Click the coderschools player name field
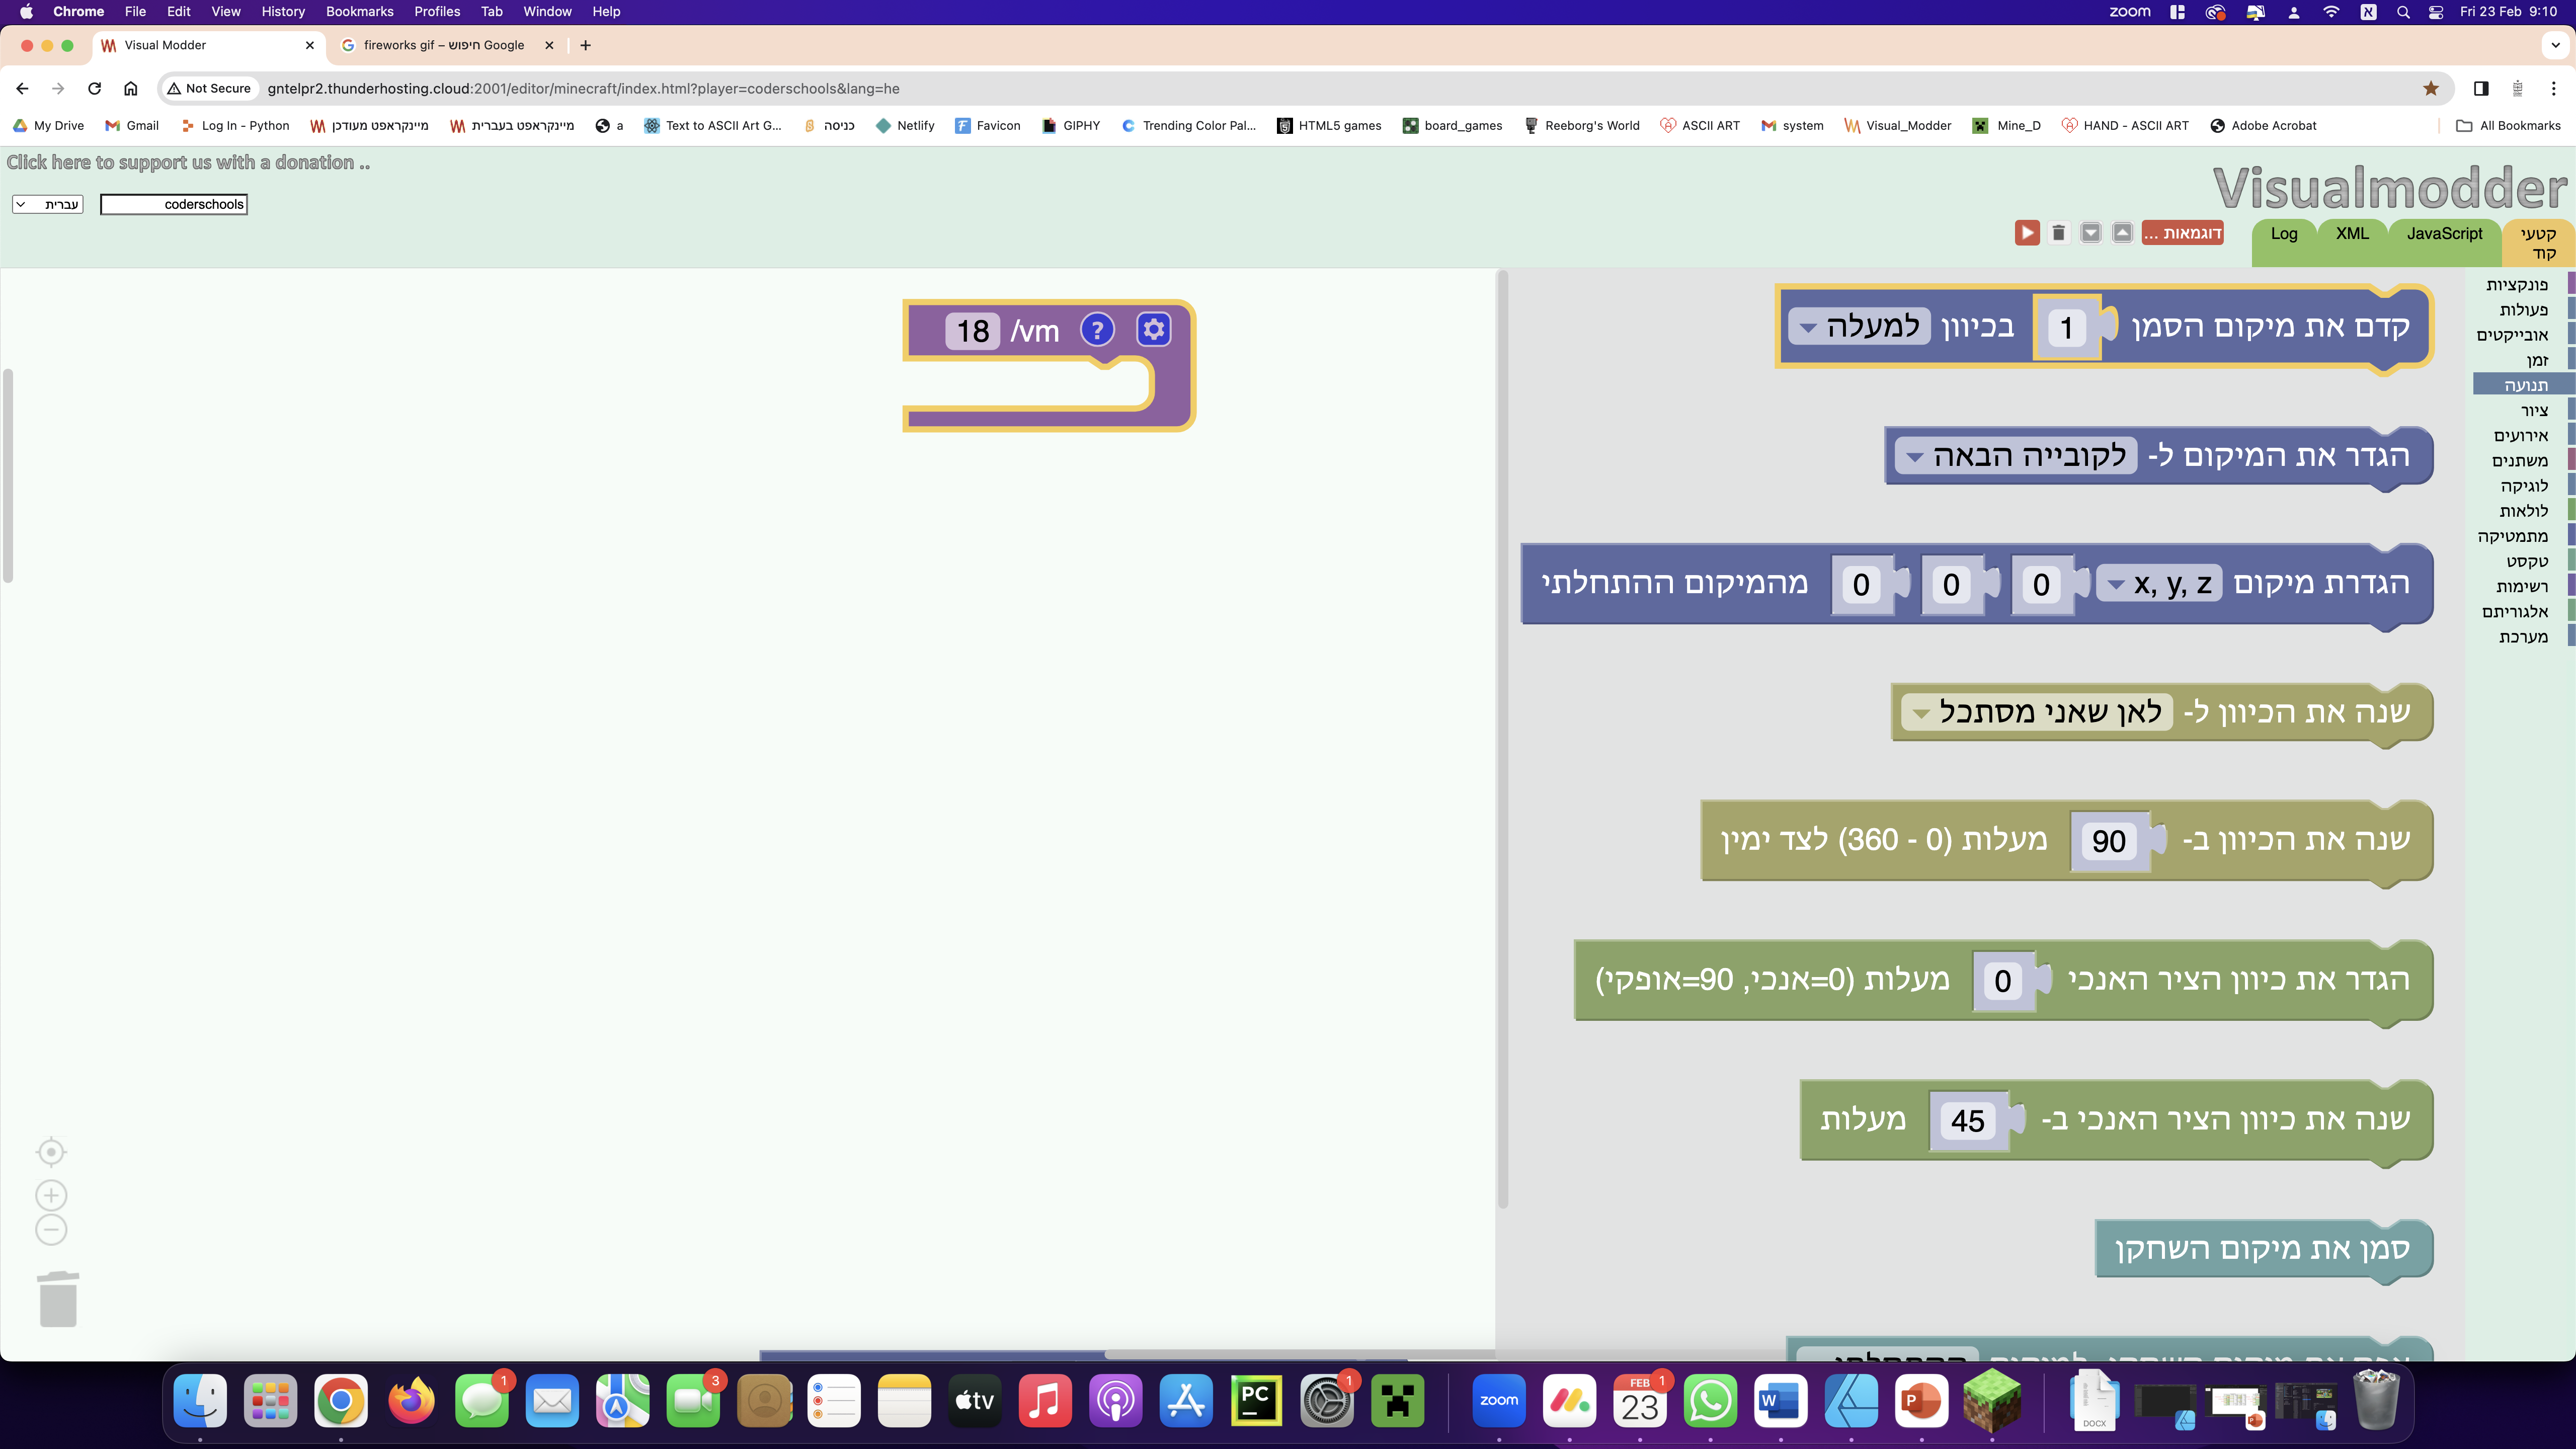This screenshot has width=2576, height=1449. click(174, 204)
